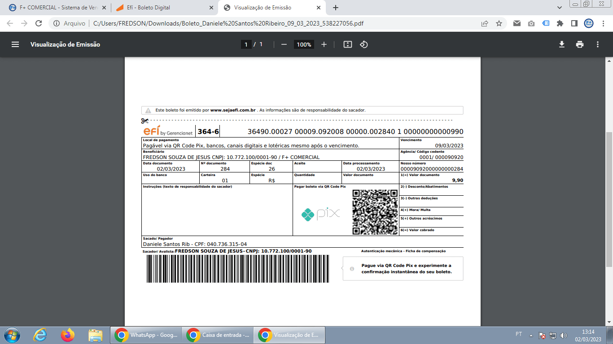This screenshot has height=344, width=613.
Task: Open the camera screenshot extension
Action: [531, 23]
